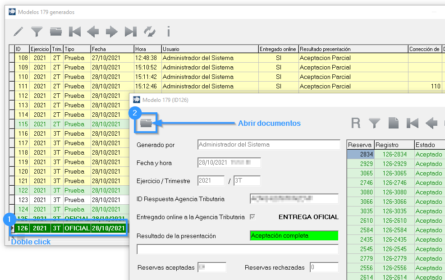Click the refresh icon on the main toolbar
The width and height of the screenshot is (445, 280).
click(149, 32)
